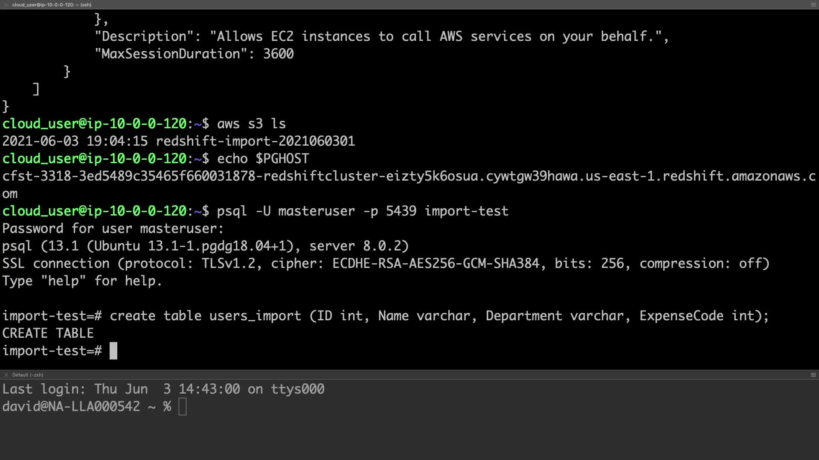Click the psql import-test prompt cursor
The image size is (819, 460).
click(113, 351)
